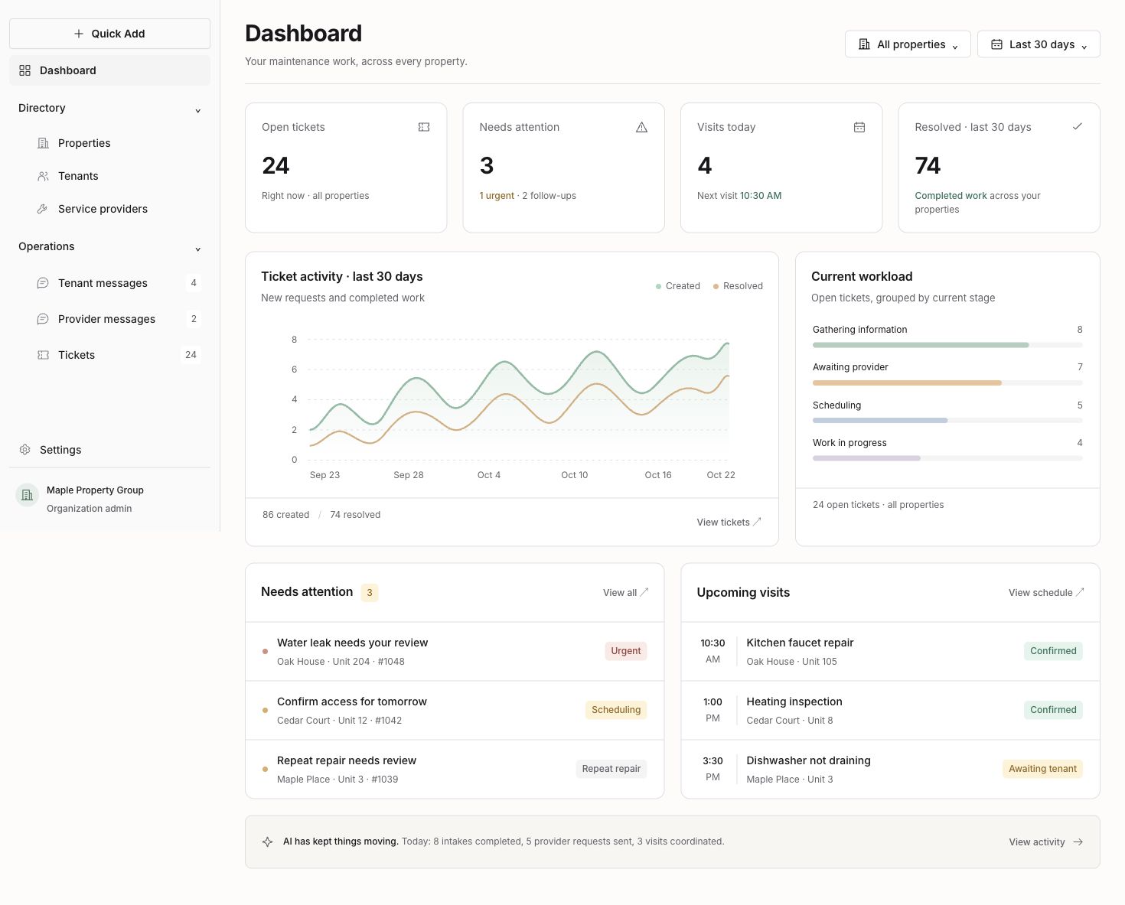Viewport: 1125px width, 905px height.
Task: Click the checkmark icon on Resolved card
Action: 1077,126
